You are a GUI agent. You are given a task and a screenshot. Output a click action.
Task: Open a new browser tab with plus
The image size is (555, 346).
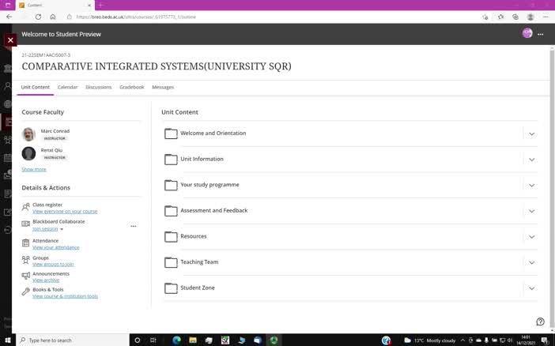pyautogui.click(x=100, y=5)
